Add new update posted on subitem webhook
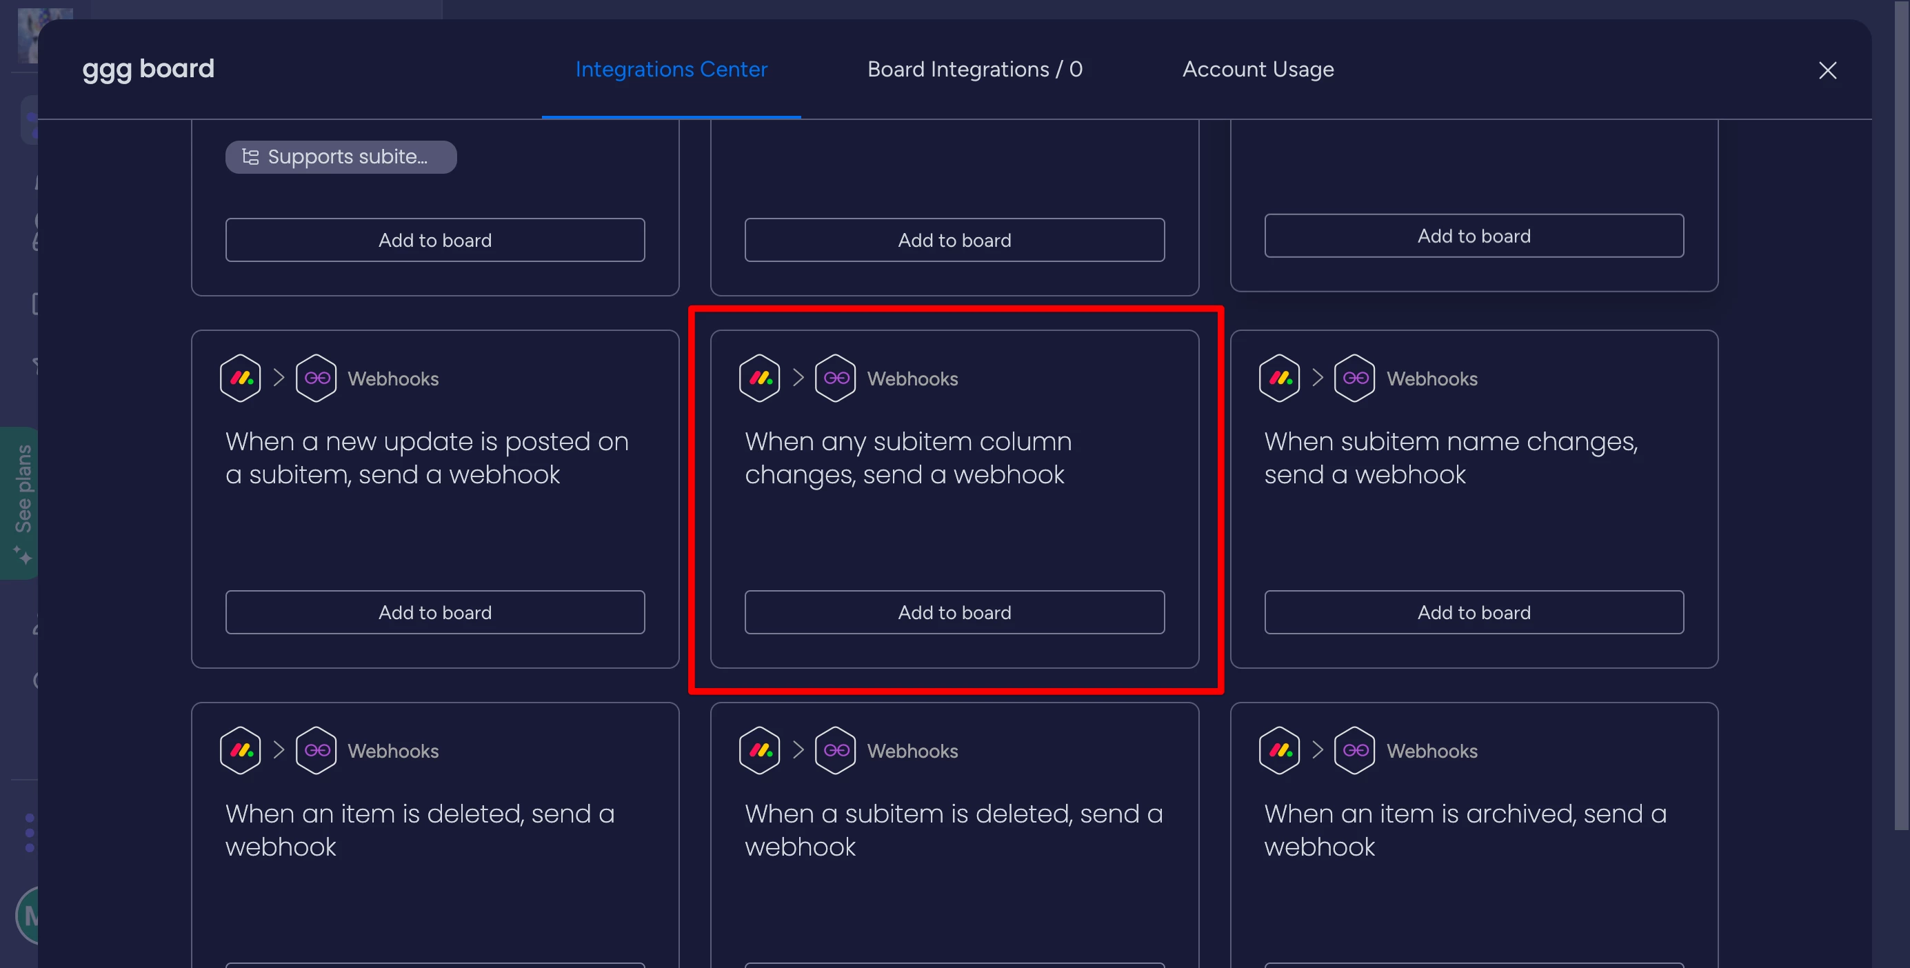Viewport: 1910px width, 968px height. tap(435, 612)
